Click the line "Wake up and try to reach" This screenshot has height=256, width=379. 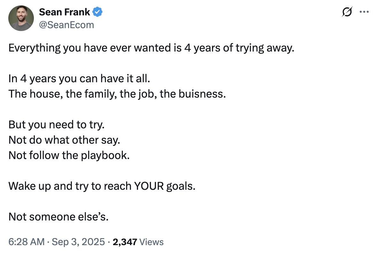[x=102, y=186]
